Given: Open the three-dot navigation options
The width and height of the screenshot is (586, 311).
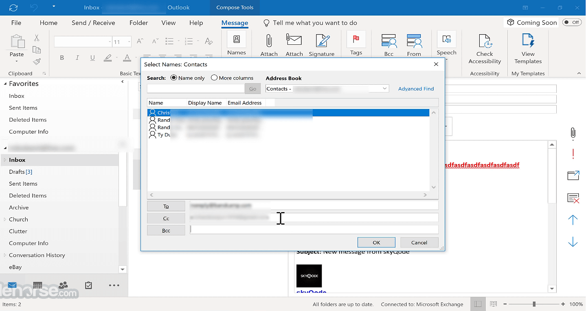Looking at the screenshot, I should (114, 285).
